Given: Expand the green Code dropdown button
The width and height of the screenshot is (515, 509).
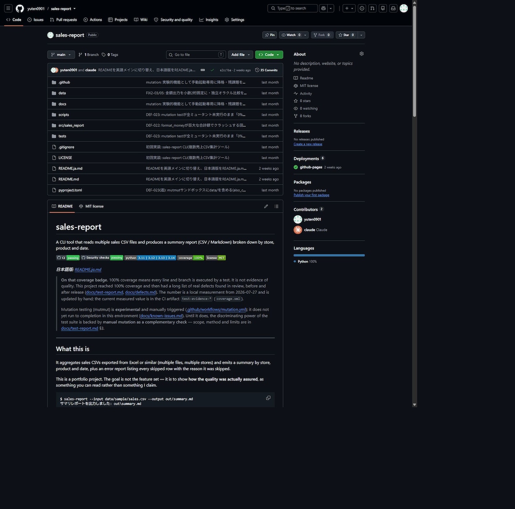Looking at the screenshot, I should point(269,54).
